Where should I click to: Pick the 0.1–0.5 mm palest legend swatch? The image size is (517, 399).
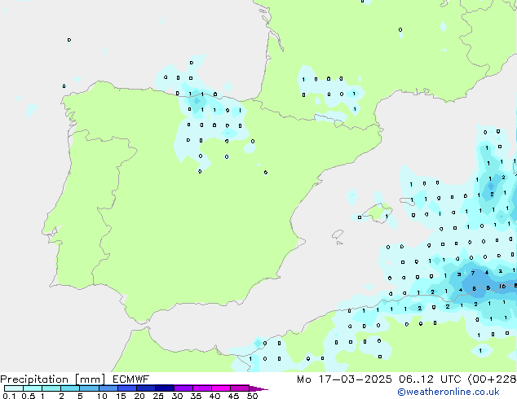point(14,388)
